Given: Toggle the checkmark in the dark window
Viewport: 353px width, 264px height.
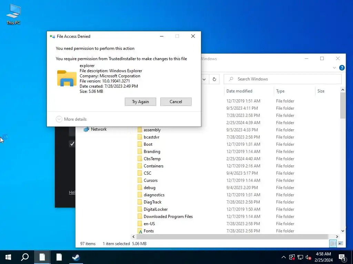Looking at the screenshot, I should 72,144.
